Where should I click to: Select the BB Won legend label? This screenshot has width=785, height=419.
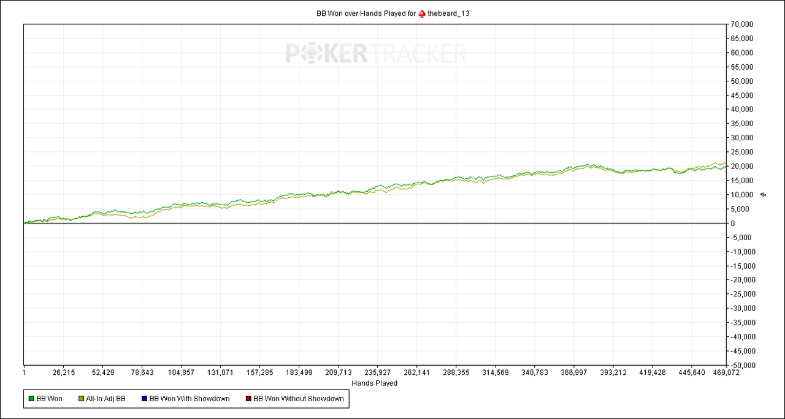(50, 399)
